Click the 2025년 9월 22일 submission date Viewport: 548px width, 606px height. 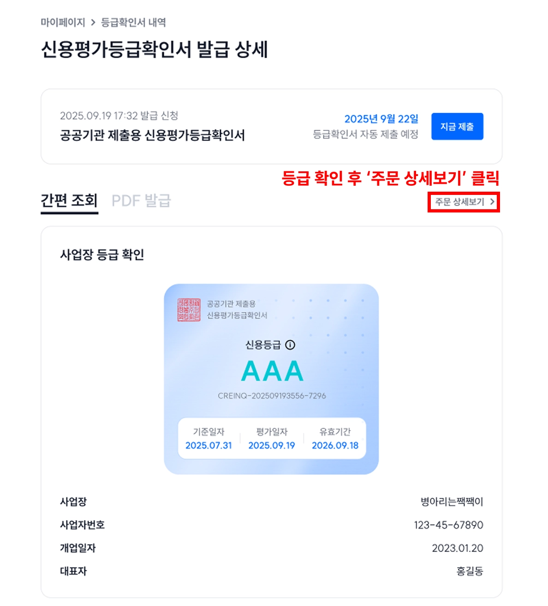click(381, 119)
